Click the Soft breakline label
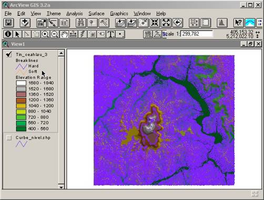Viewport: 264px width, 200px height. pyautogui.click(x=33, y=72)
